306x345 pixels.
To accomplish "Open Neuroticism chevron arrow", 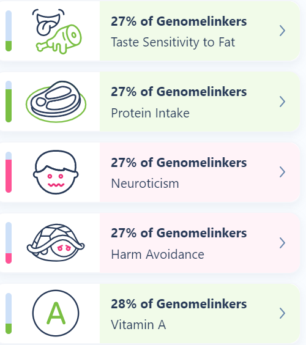I will [x=282, y=172].
